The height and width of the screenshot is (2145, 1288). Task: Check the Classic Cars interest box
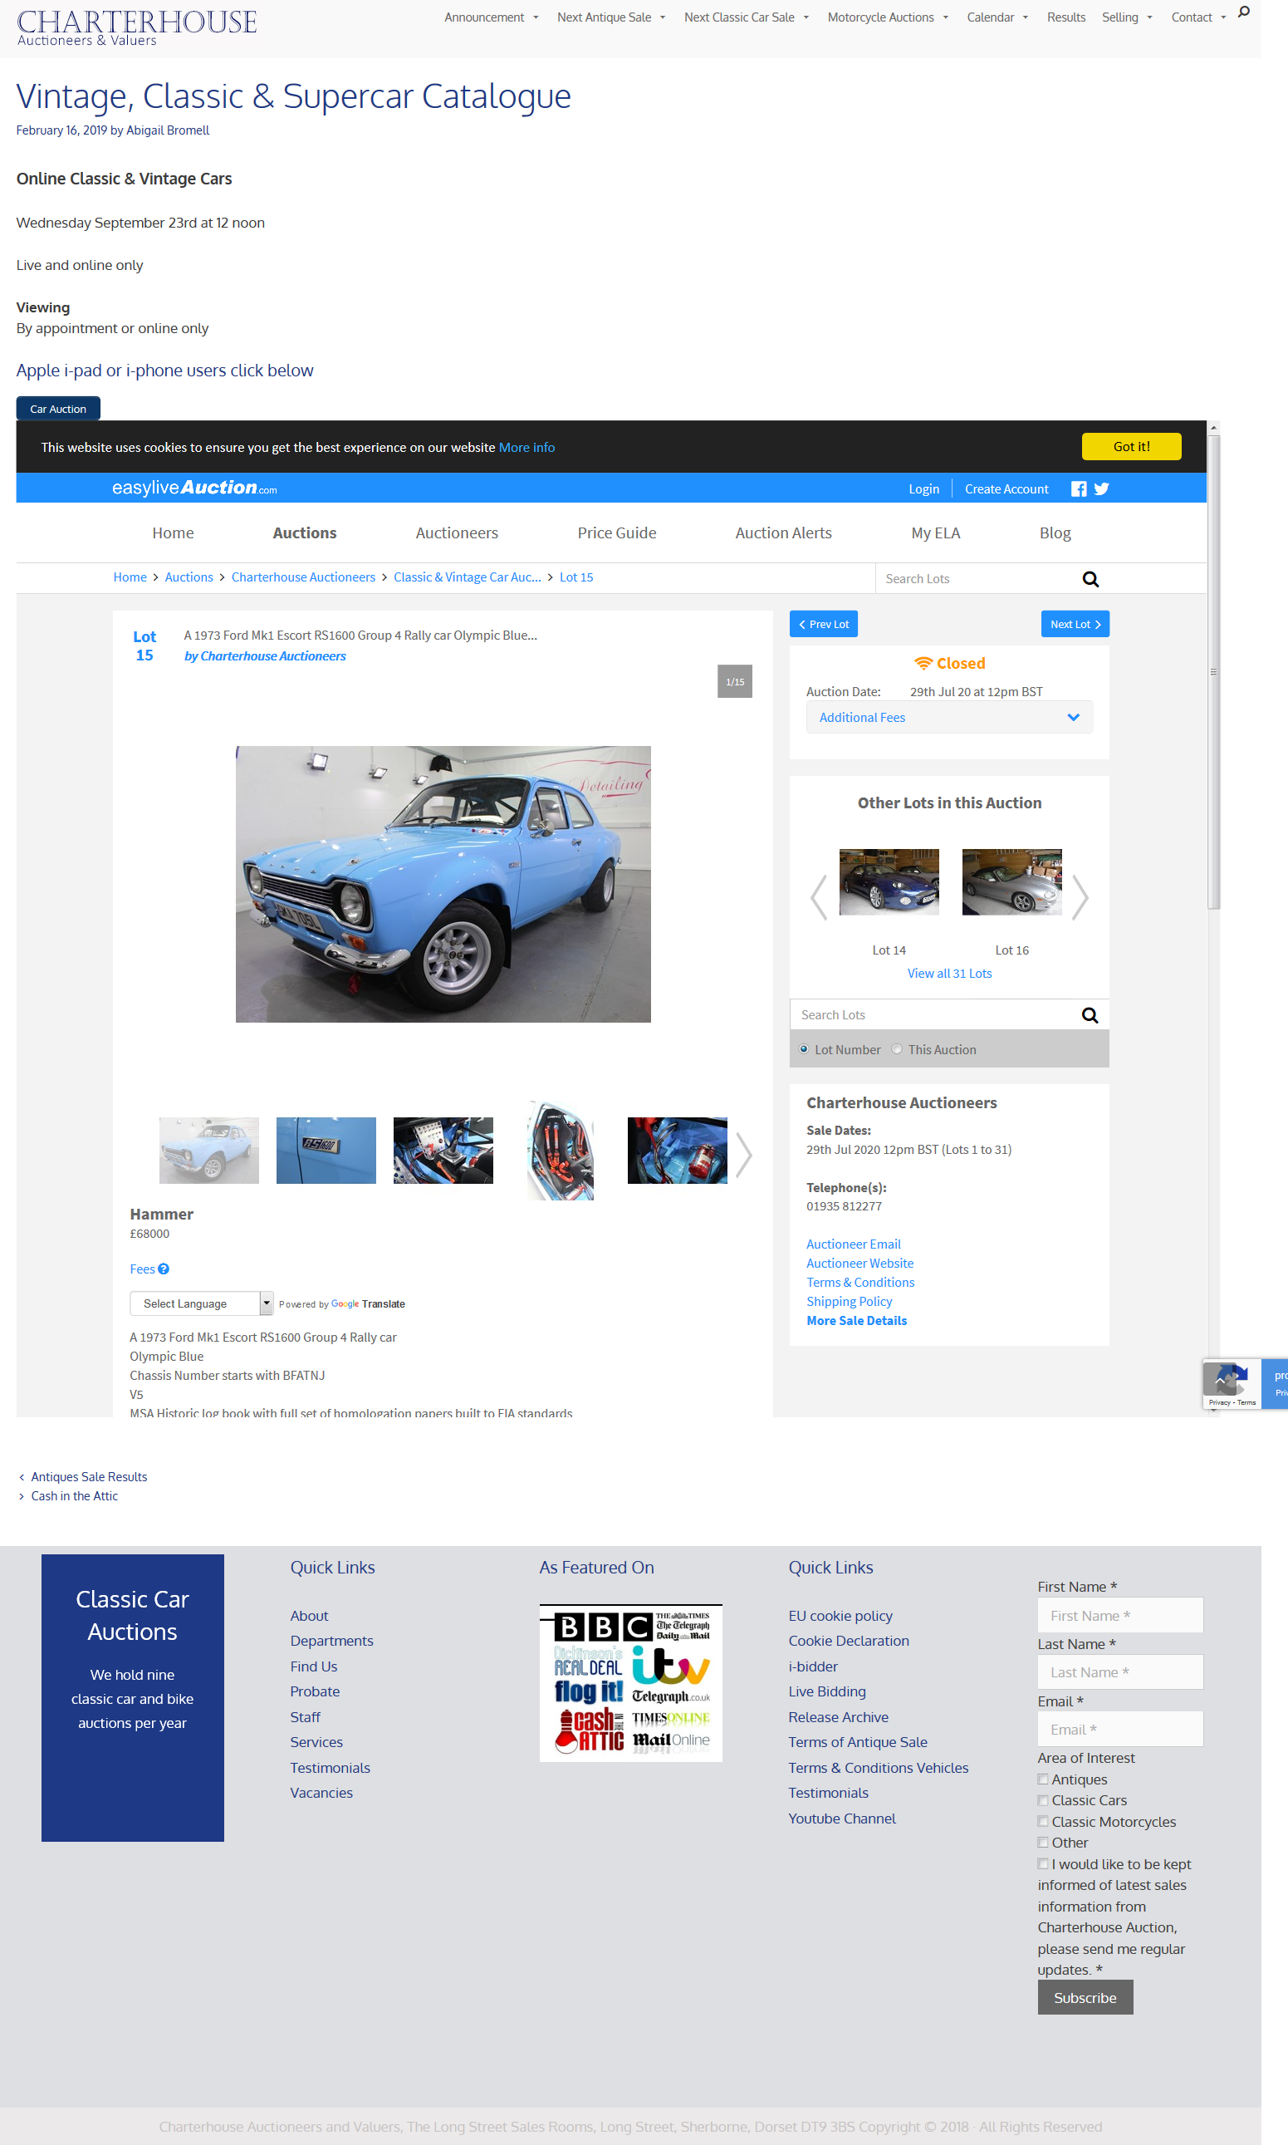coord(1043,1800)
